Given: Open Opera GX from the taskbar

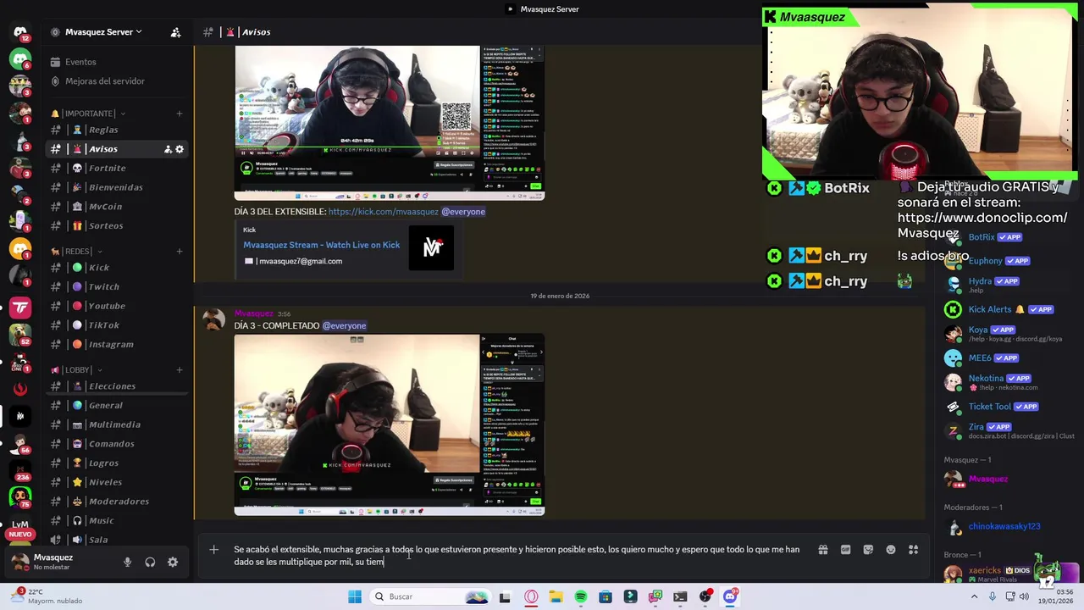Looking at the screenshot, I should point(531,596).
